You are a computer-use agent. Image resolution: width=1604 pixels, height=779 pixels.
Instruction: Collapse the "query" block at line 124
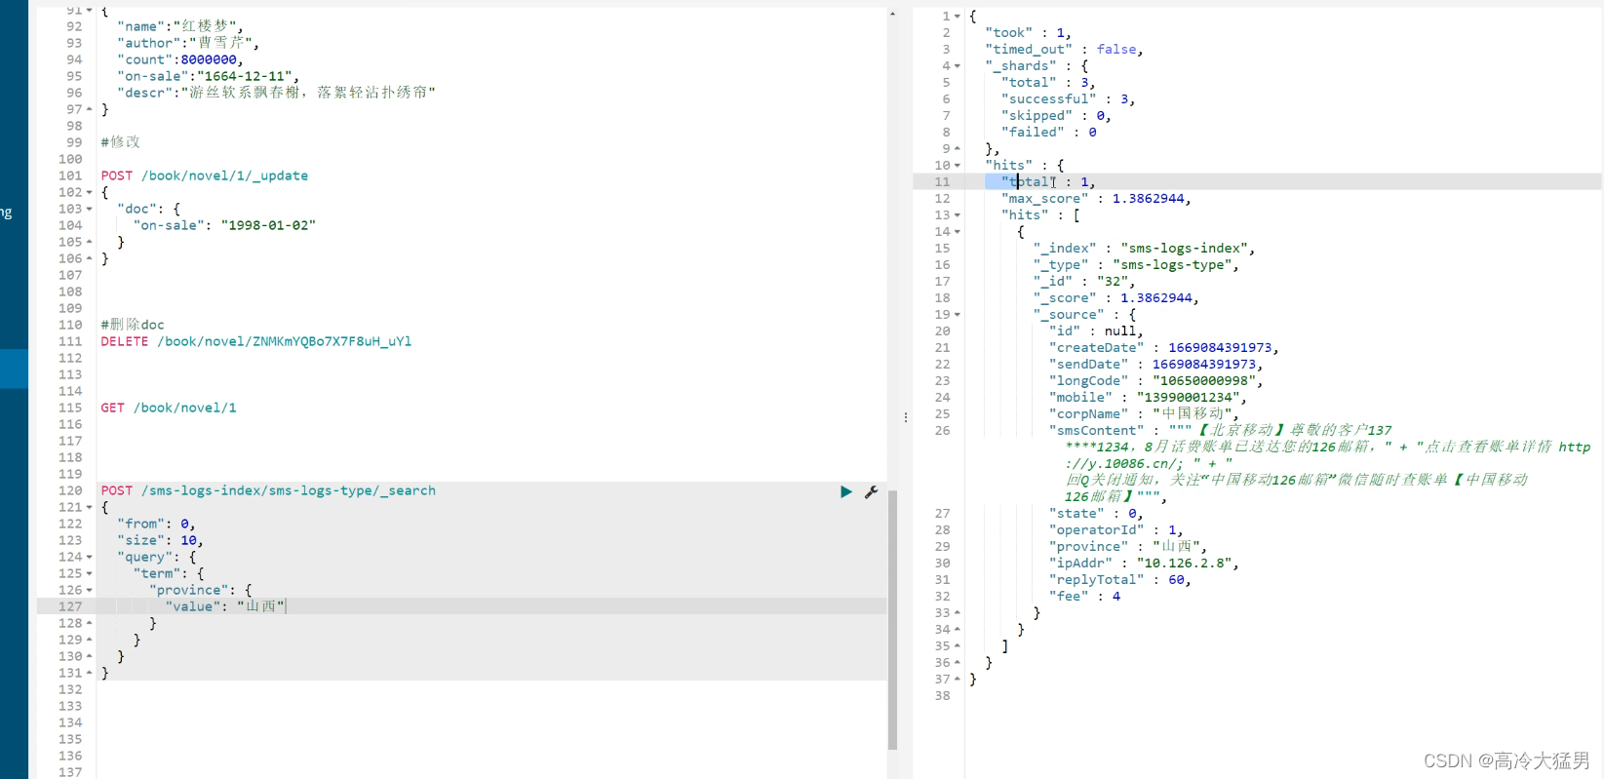(x=90, y=557)
